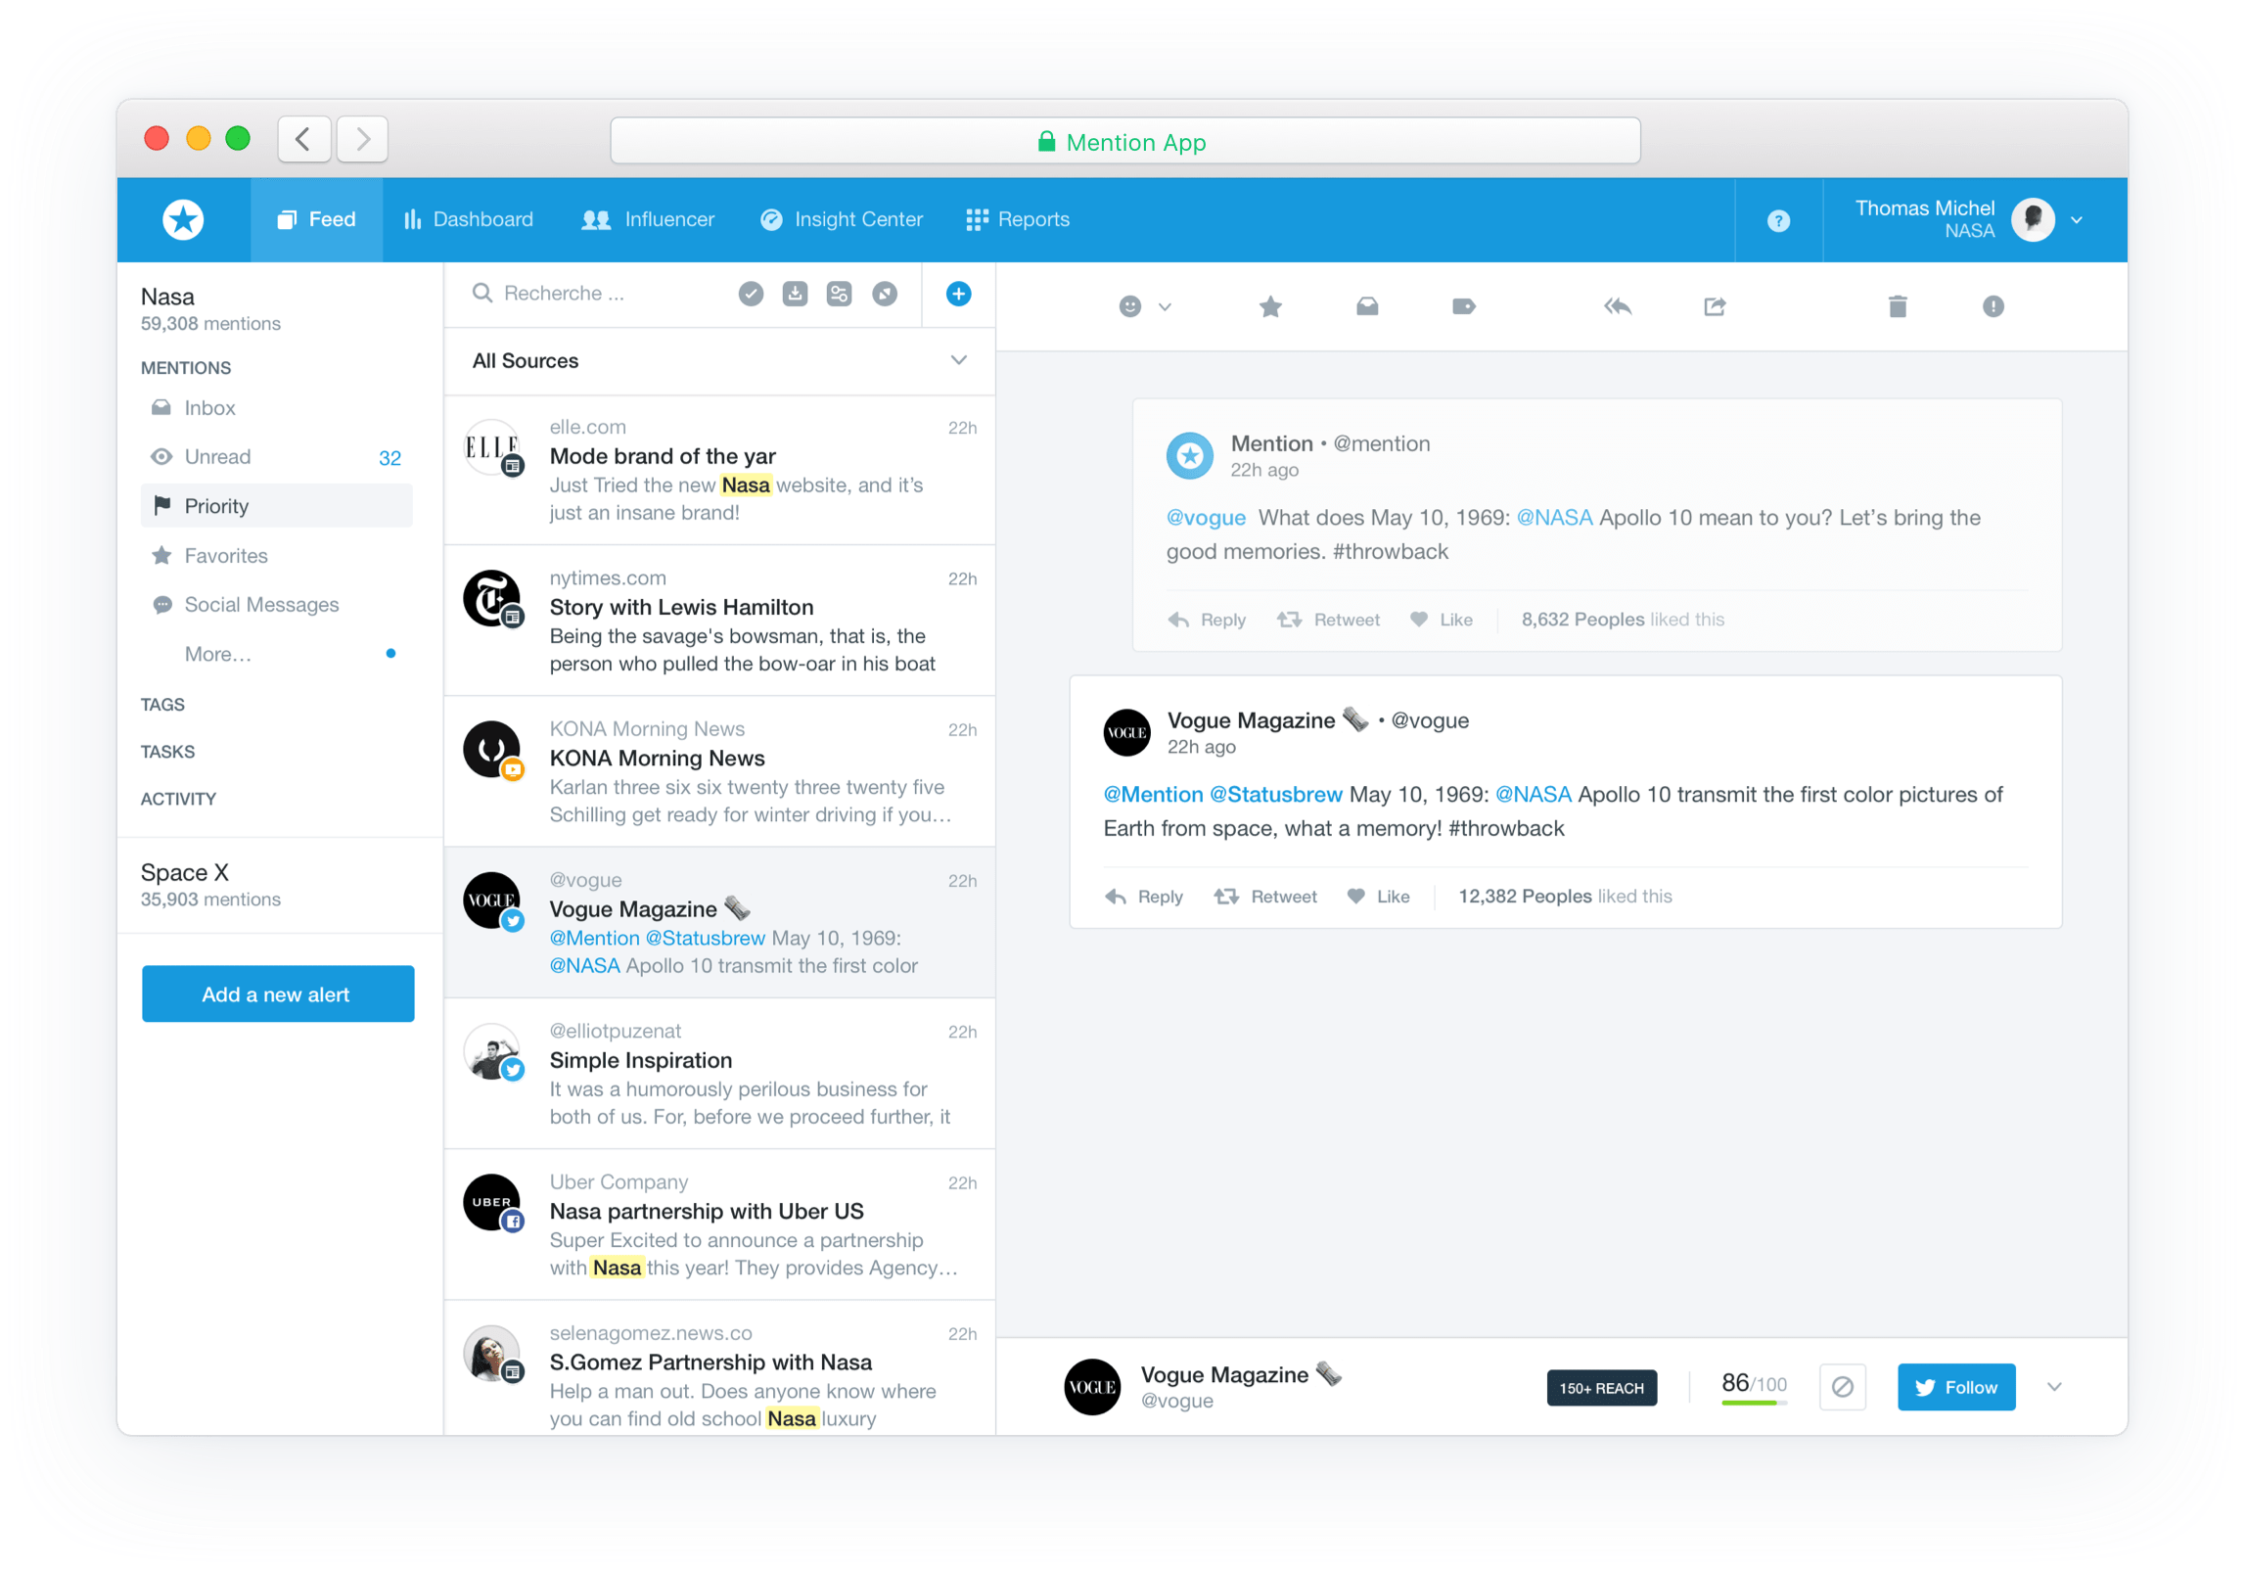This screenshot has height=1570, width=2245.
Task: Click the Mention star logo in header
Action: [183, 219]
